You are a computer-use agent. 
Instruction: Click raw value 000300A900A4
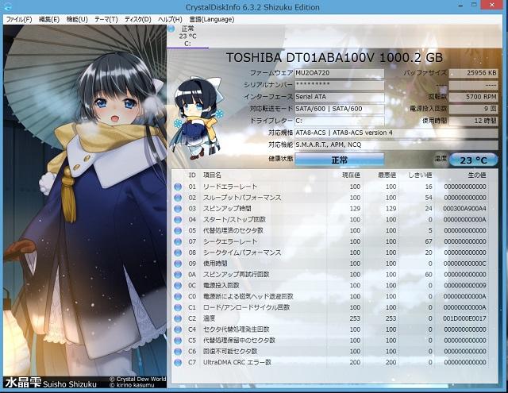click(x=464, y=209)
